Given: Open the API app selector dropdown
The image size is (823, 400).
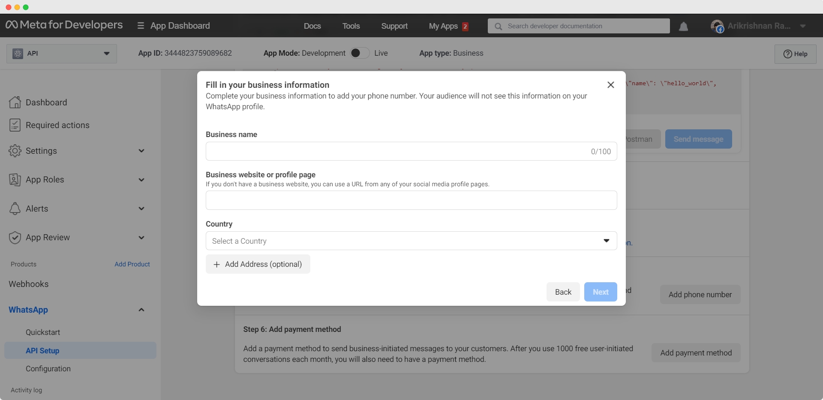Looking at the screenshot, I should coord(62,54).
